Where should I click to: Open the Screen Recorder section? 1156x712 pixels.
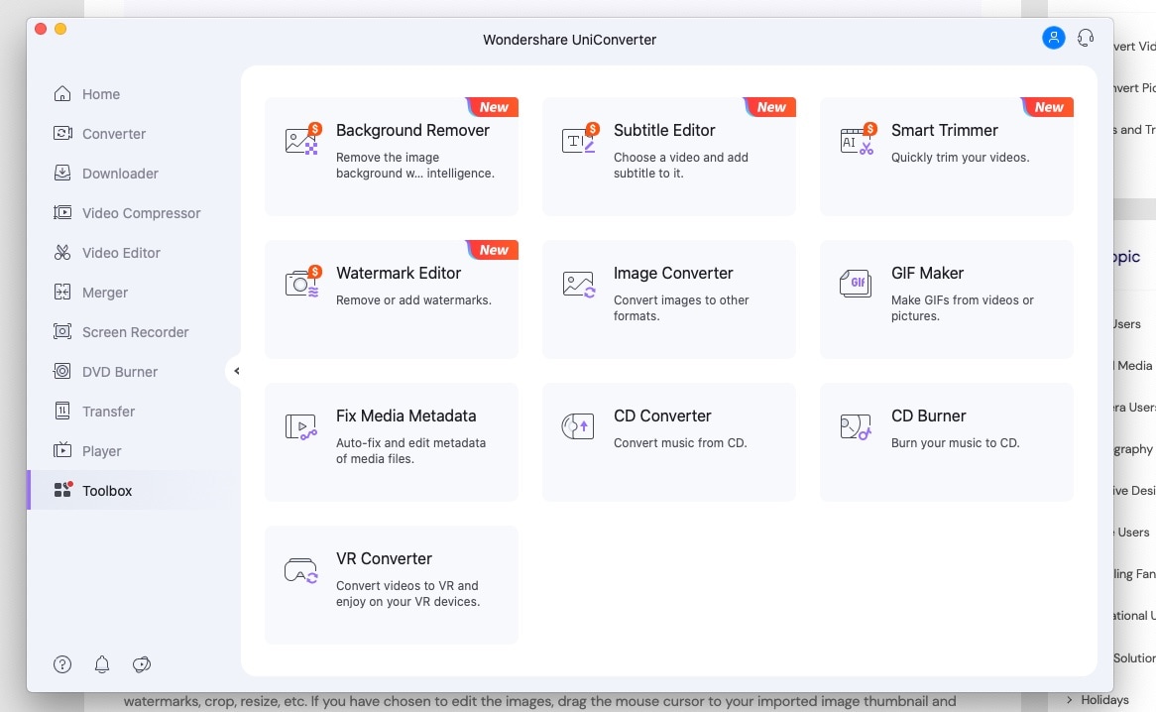(x=136, y=332)
